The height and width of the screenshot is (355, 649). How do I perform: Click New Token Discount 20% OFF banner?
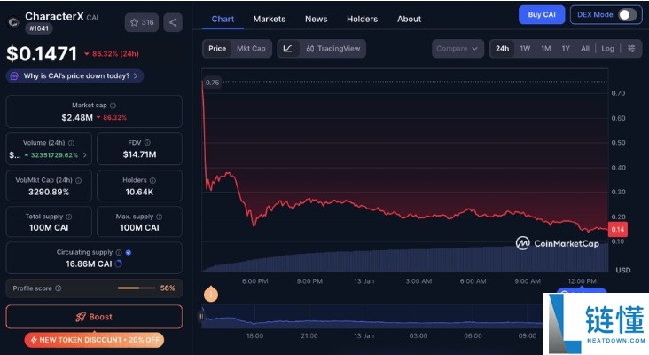[94, 340]
